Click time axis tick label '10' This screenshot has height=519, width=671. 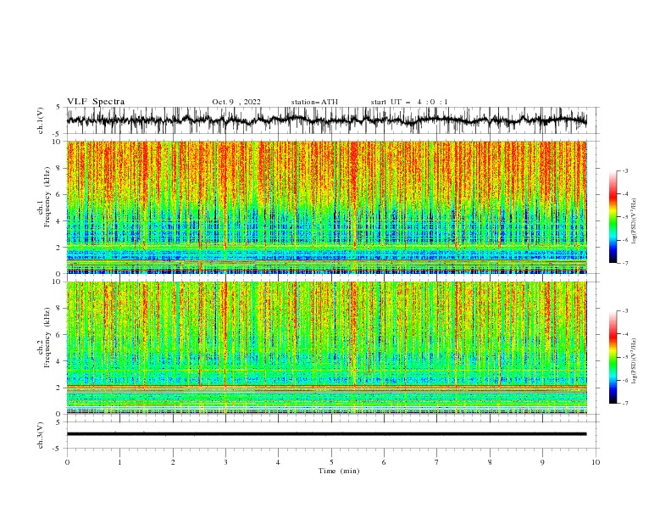point(596,462)
